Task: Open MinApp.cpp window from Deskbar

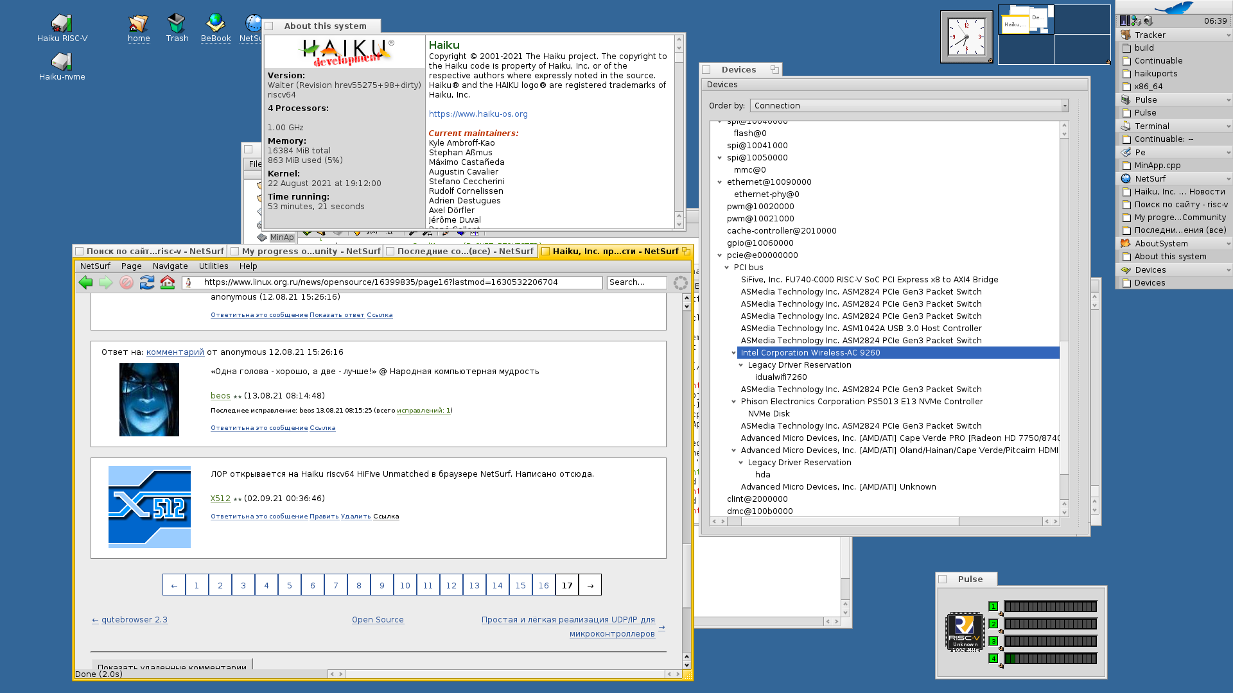Action: coord(1174,166)
